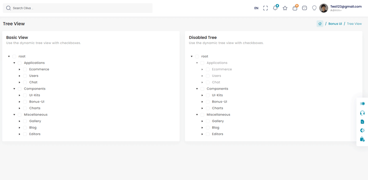Click the Basic View card heading

[17, 38]
